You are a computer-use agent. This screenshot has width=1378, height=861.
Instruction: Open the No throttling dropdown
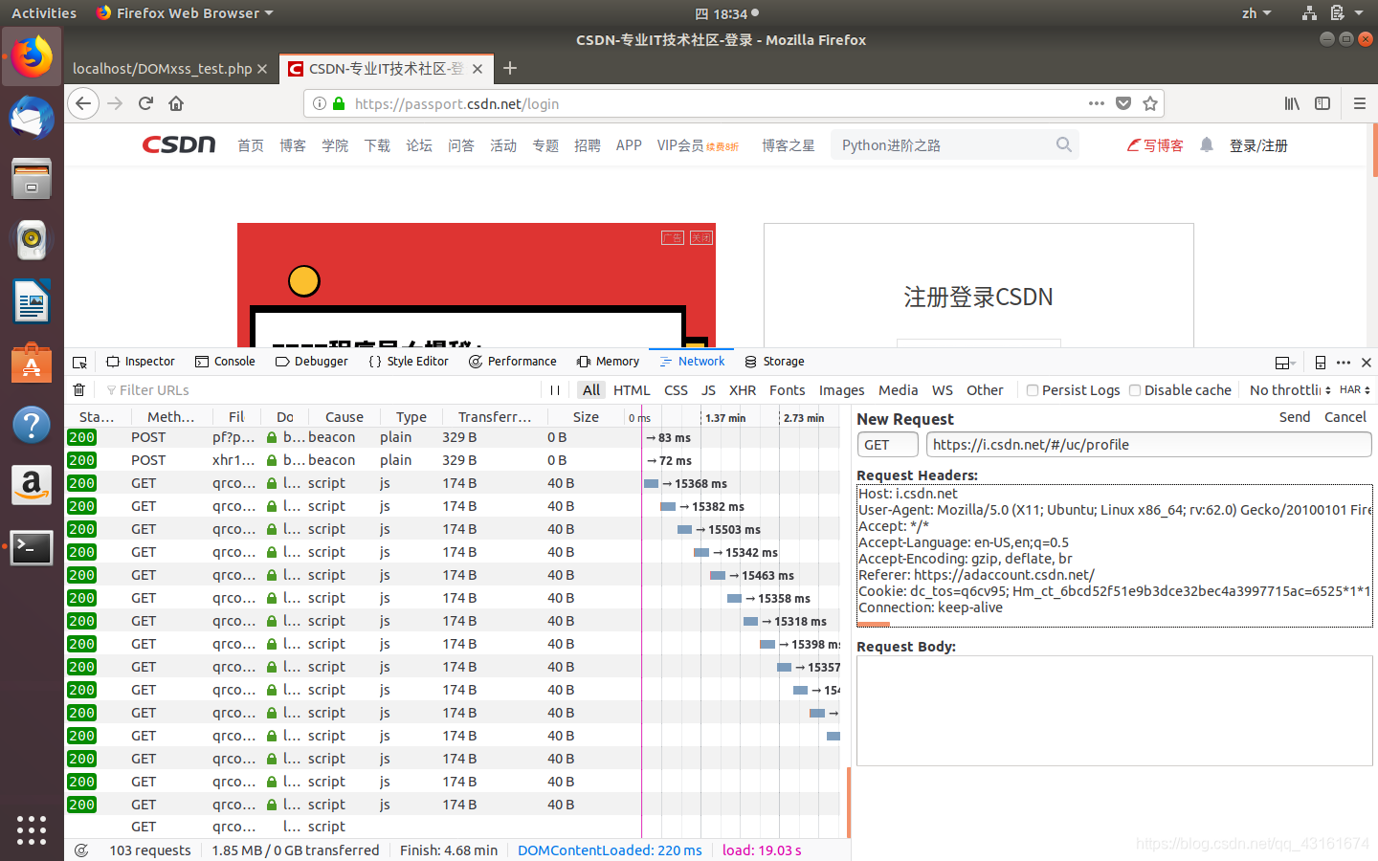[x=1290, y=389]
